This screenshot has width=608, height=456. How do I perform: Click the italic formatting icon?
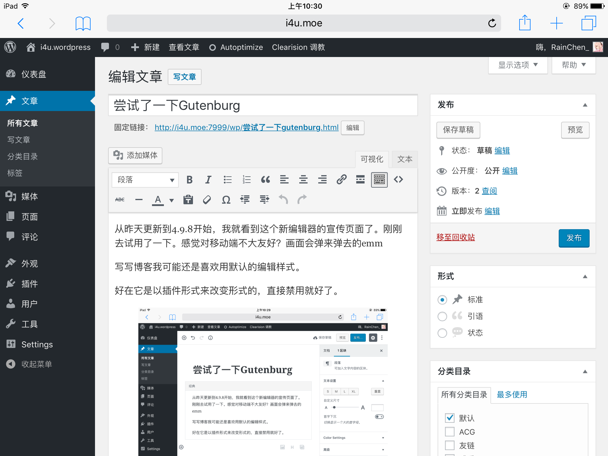pos(208,180)
